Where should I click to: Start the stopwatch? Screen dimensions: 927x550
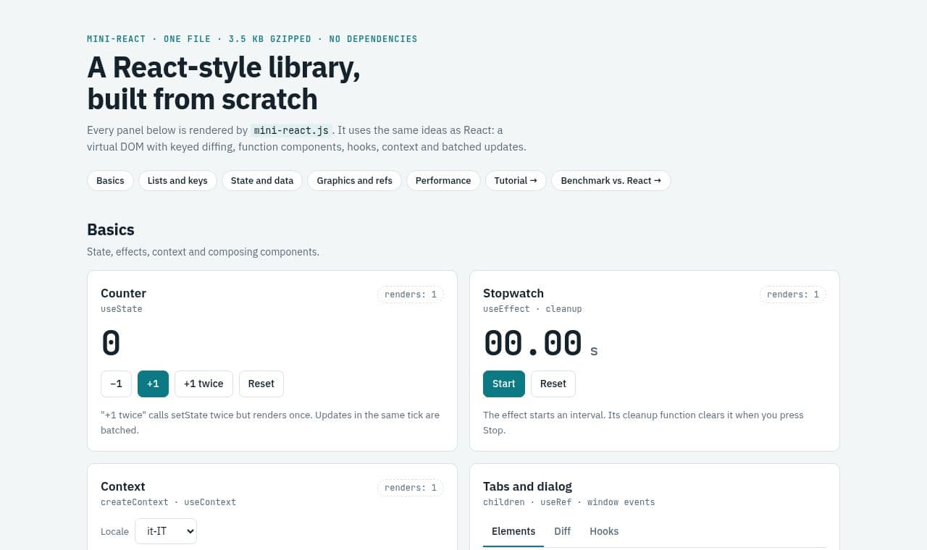[x=504, y=384]
